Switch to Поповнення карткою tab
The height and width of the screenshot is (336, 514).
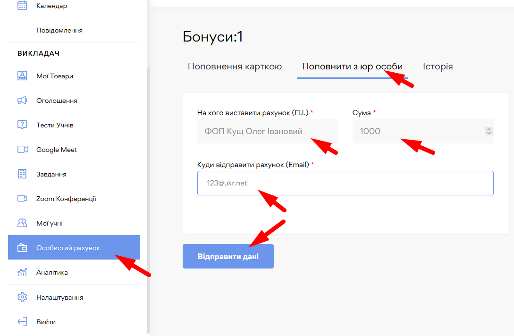tap(235, 67)
